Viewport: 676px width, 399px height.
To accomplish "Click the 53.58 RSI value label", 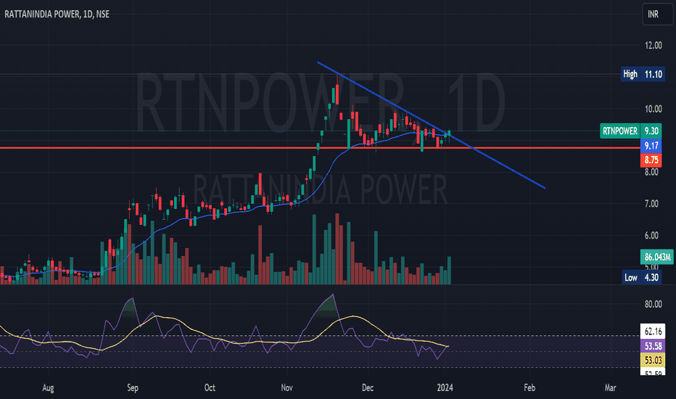I will point(653,346).
